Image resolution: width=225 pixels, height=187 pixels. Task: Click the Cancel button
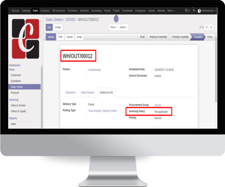tap(70, 37)
